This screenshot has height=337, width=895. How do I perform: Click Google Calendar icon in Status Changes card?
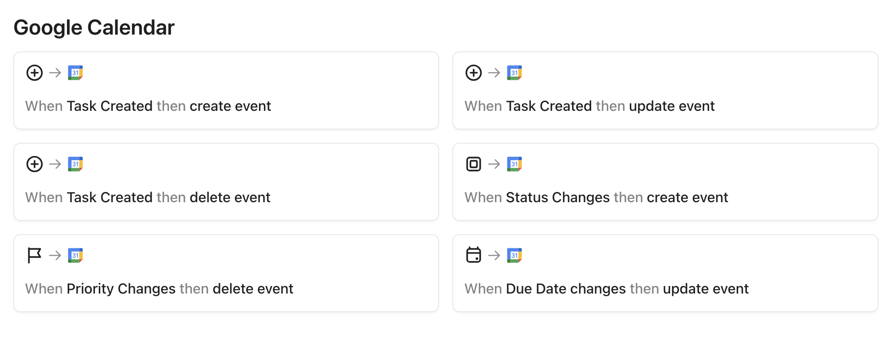pos(514,164)
